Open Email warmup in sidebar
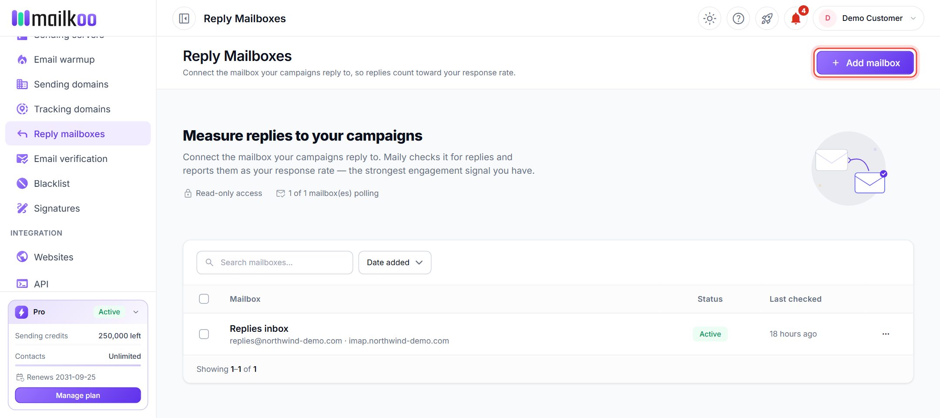Image resolution: width=940 pixels, height=418 pixels. 78,60
